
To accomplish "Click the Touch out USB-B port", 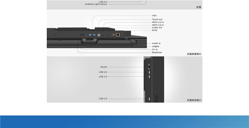I will coord(99,35).
